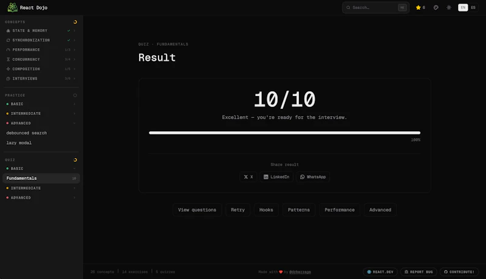
Task: Click the Composition icon in sidebar
Action: [8, 69]
